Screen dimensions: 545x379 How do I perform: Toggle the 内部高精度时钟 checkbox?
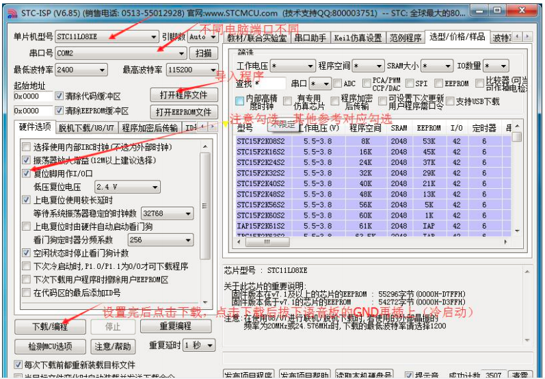(x=239, y=101)
